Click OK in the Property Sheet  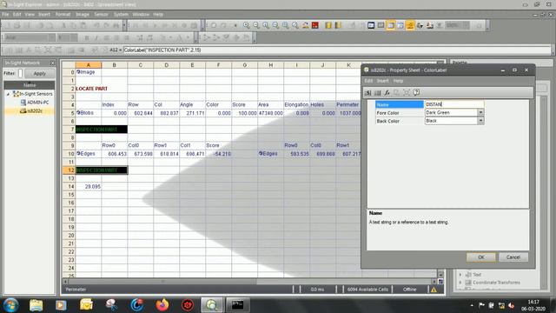tap(480, 257)
